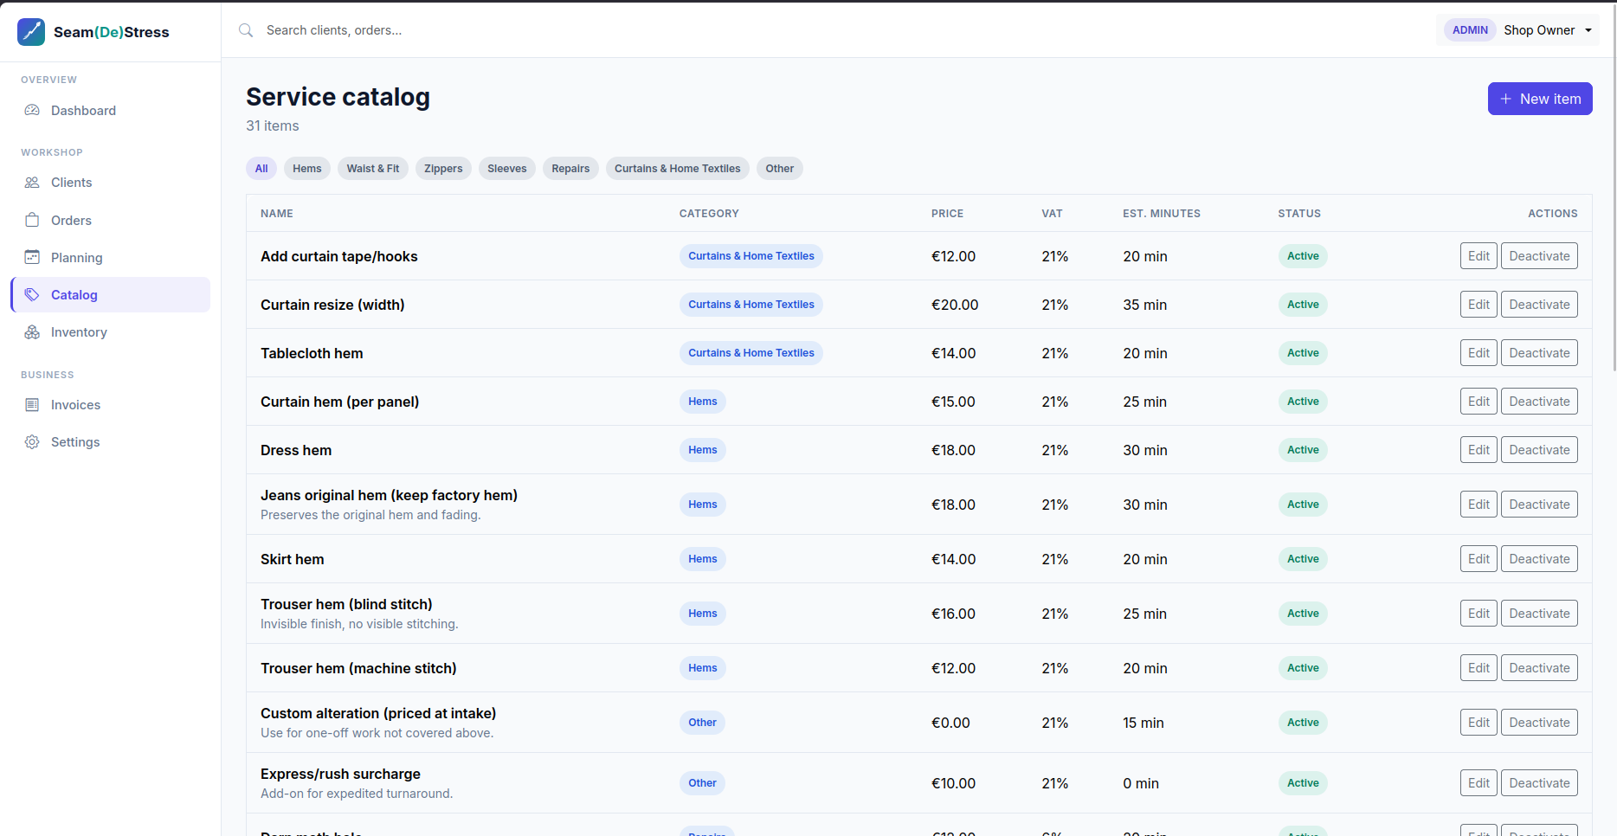Deactivate Jeans original hem item
Viewport: 1617px width, 836px height.
coord(1539,505)
